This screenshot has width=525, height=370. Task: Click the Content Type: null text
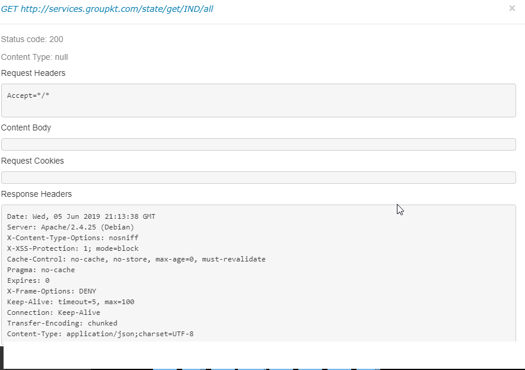(x=34, y=57)
